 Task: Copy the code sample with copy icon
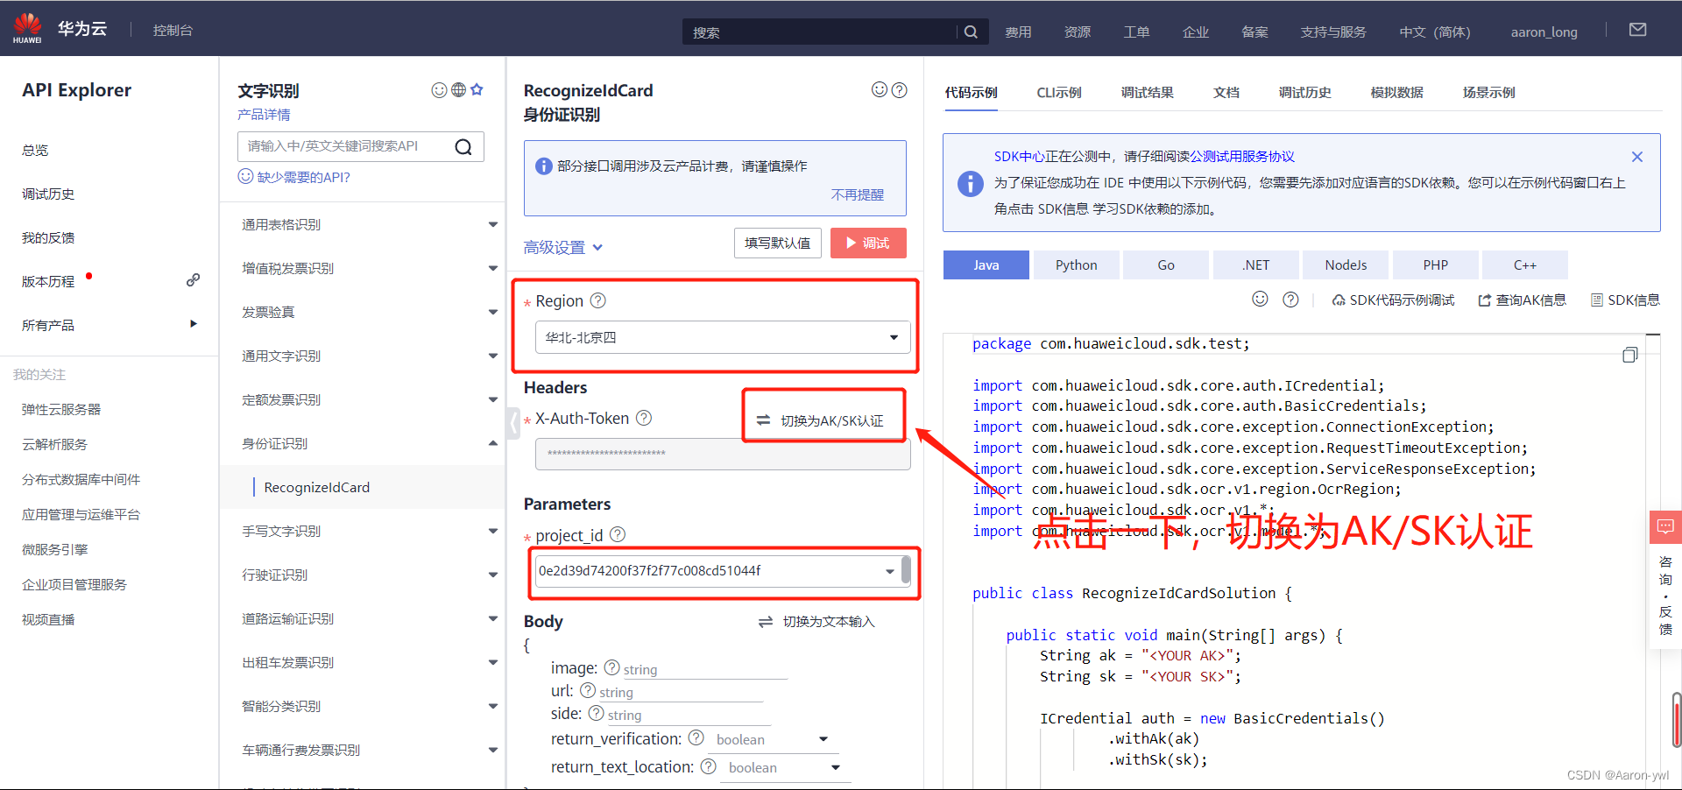1629,355
